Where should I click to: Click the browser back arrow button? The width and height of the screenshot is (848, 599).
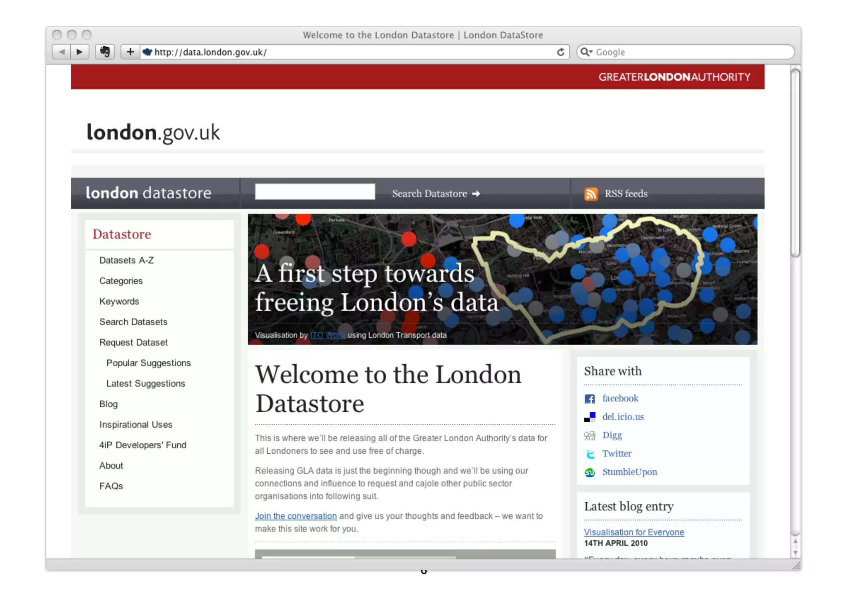point(62,52)
